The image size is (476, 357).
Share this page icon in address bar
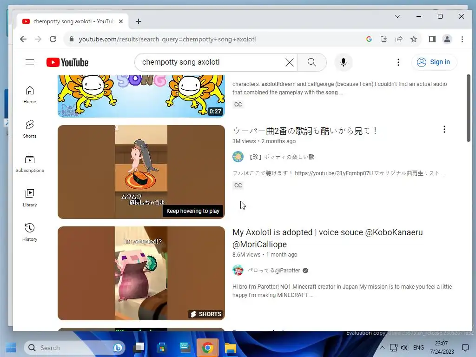[x=398, y=39]
